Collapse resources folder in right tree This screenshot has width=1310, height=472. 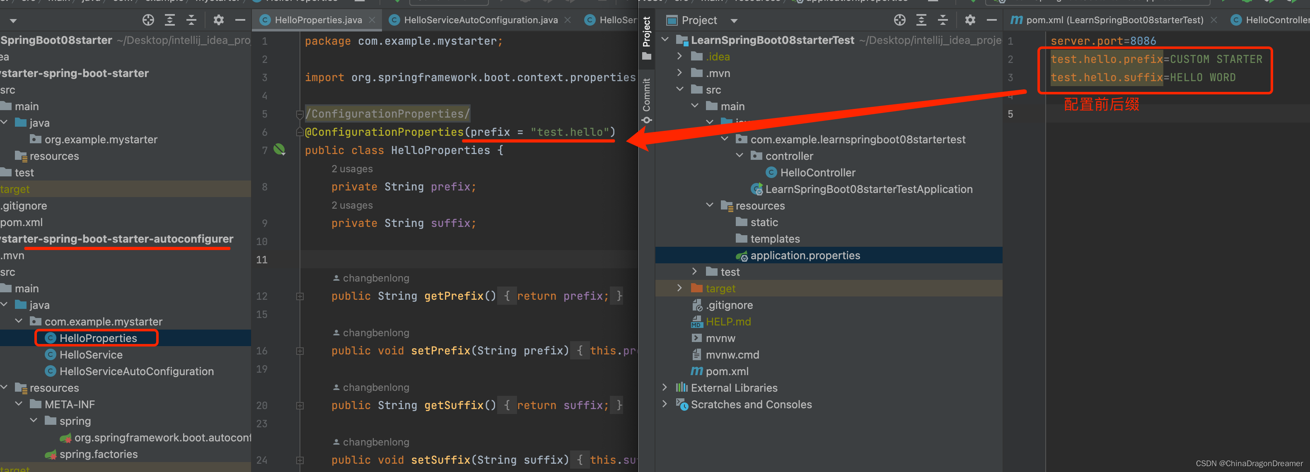709,205
